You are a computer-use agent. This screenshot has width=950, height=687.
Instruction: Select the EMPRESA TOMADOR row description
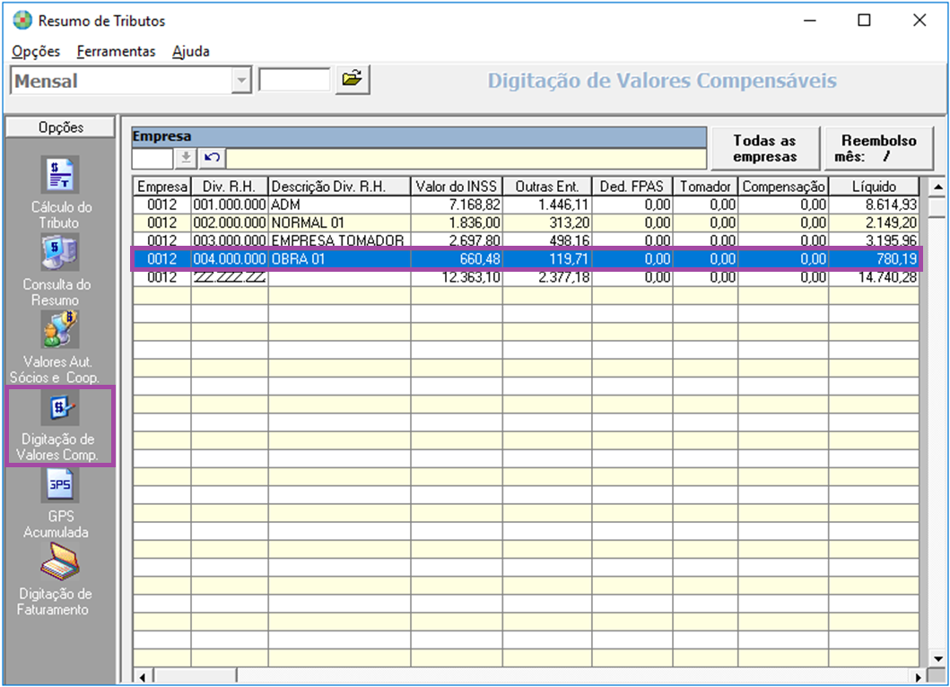coord(337,240)
